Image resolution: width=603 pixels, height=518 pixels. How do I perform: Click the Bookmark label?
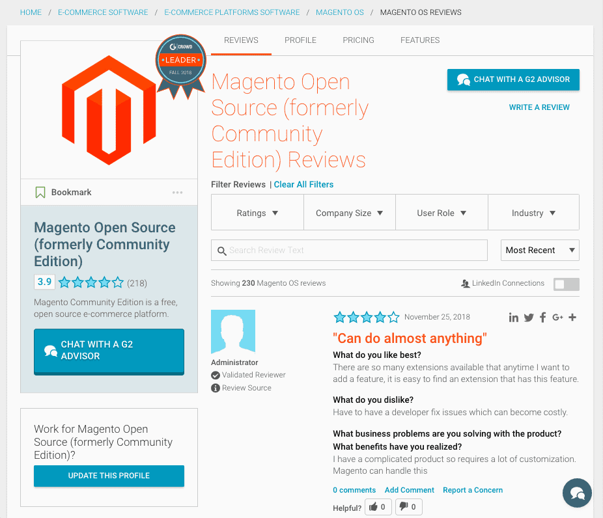coord(72,192)
